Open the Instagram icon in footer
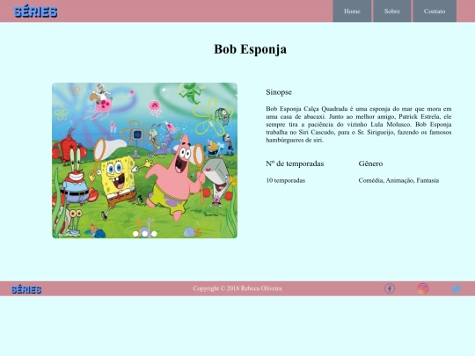The image size is (475, 356). pos(423,288)
